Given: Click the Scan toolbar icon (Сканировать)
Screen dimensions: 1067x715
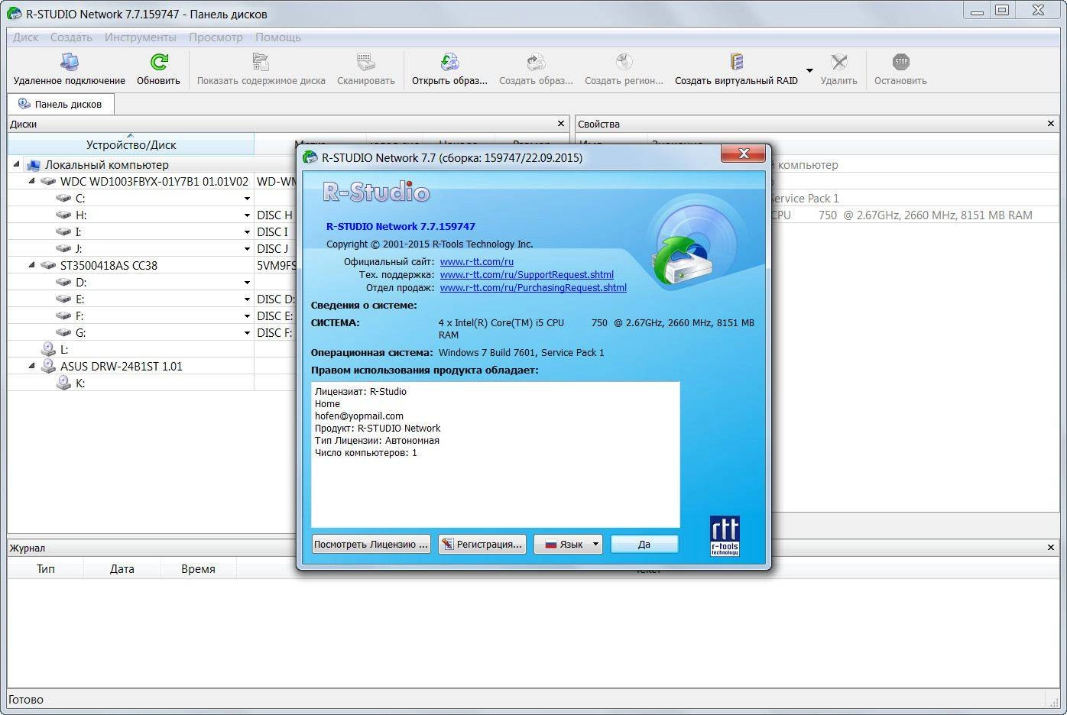Looking at the screenshot, I should click(x=365, y=62).
